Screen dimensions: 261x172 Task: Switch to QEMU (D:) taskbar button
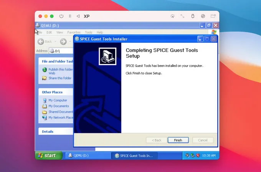tap(88, 156)
